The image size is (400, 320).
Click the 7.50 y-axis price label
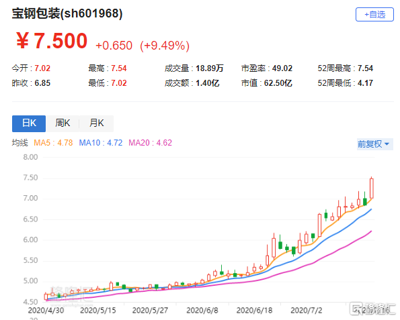pyautogui.click(x=30, y=178)
